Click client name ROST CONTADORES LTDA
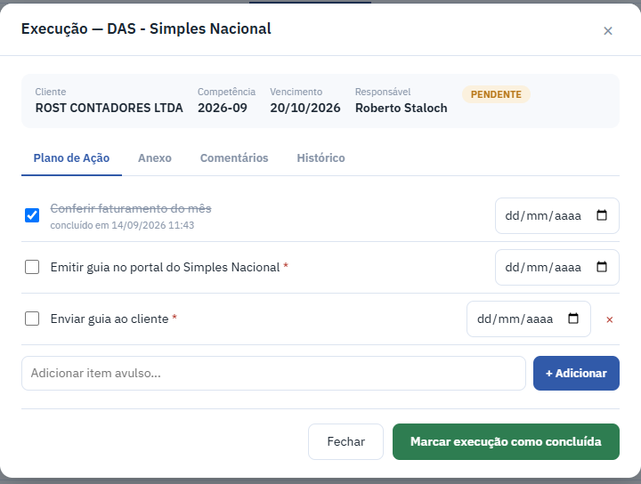Screen dimensions: 641x484 point(110,108)
